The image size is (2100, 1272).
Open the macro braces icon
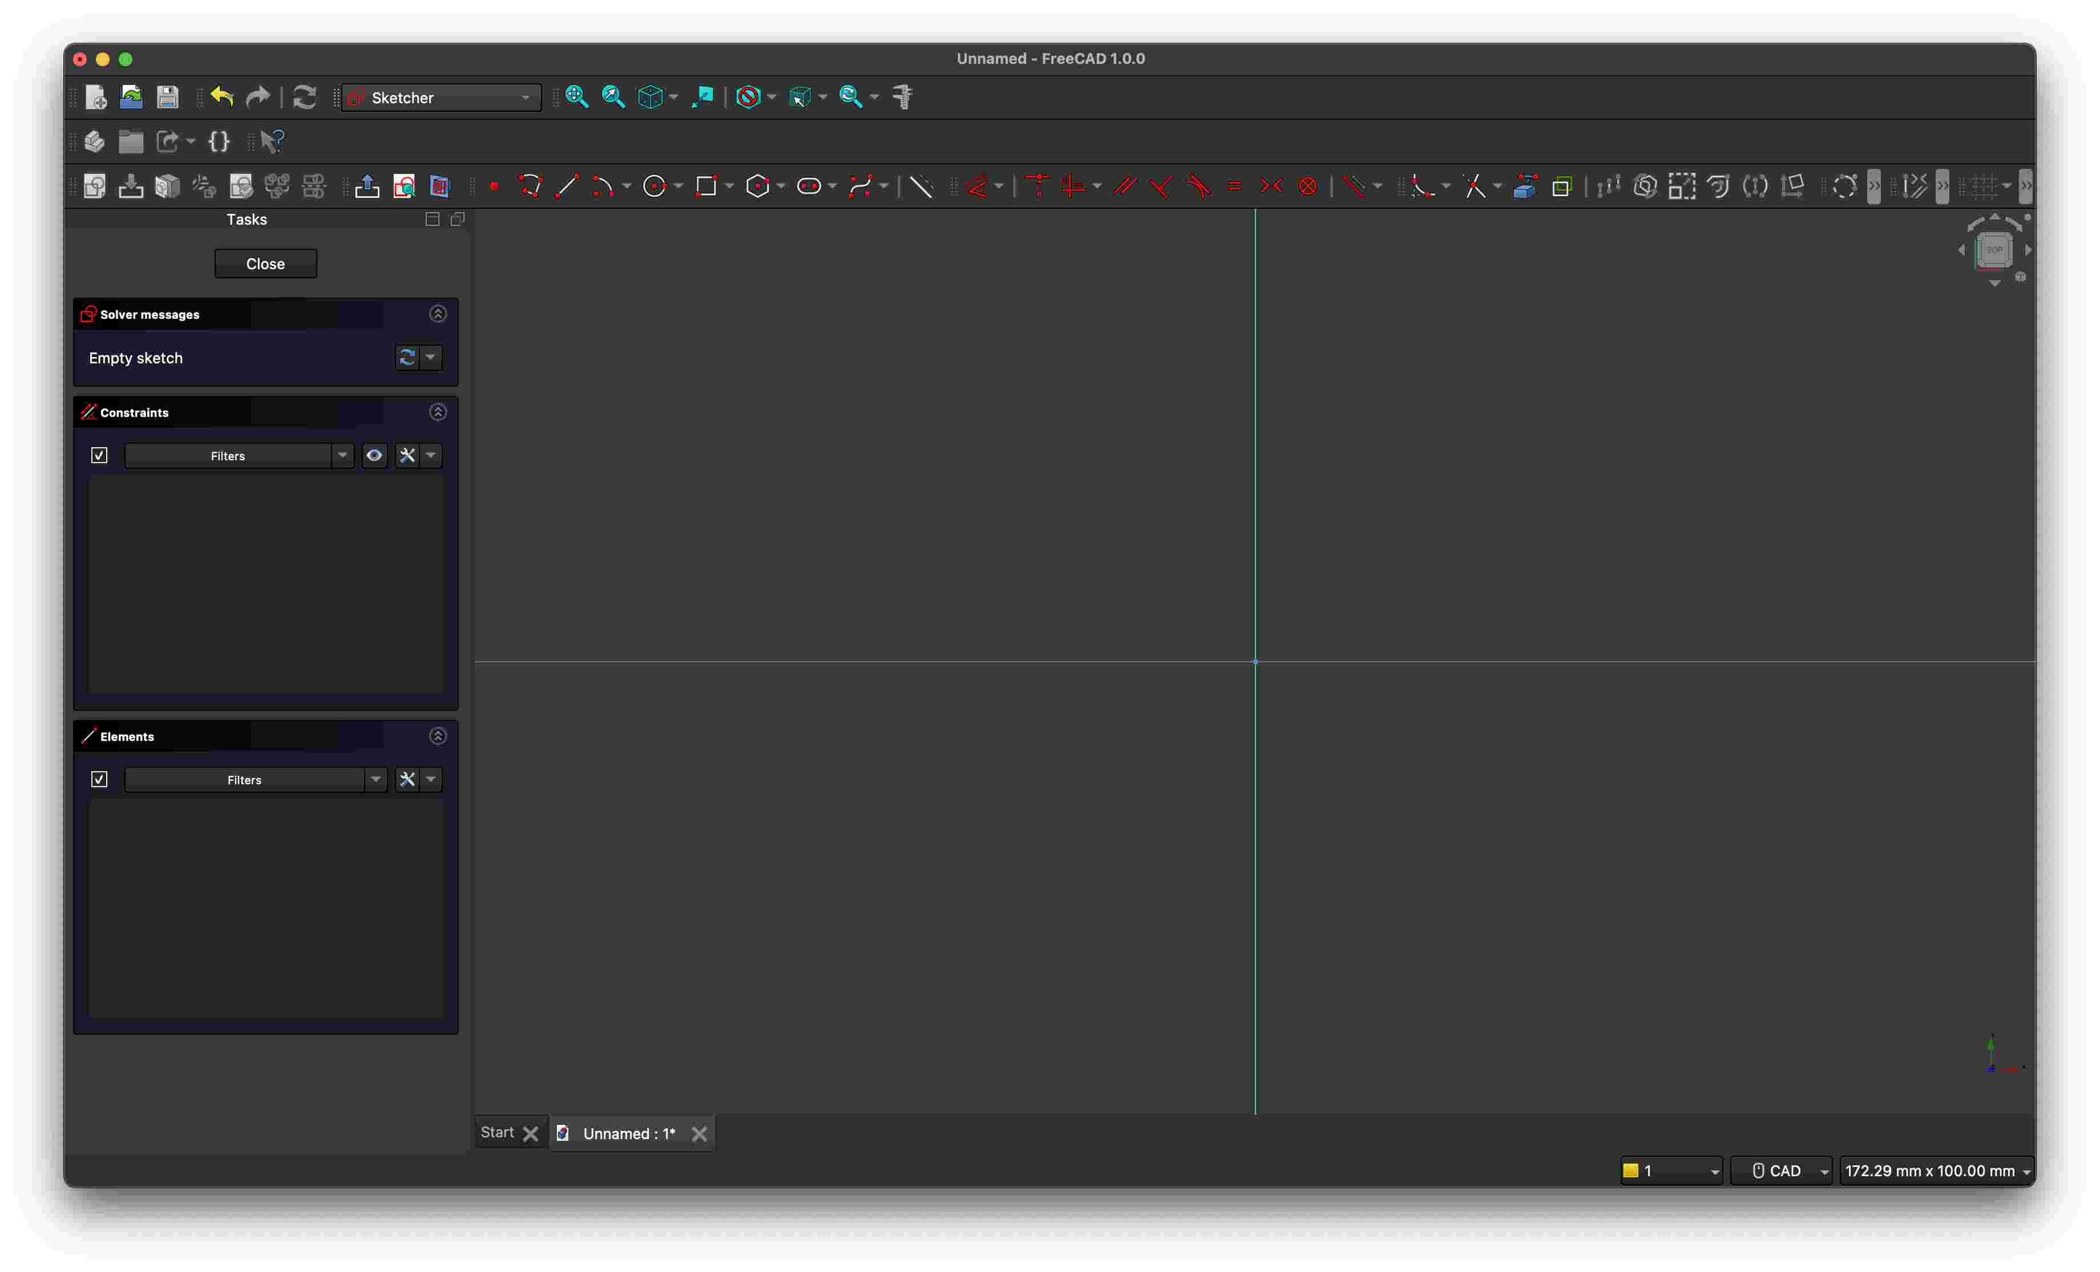coord(219,141)
